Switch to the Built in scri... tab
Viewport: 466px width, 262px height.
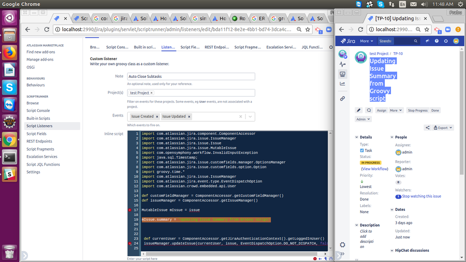[x=145, y=47]
